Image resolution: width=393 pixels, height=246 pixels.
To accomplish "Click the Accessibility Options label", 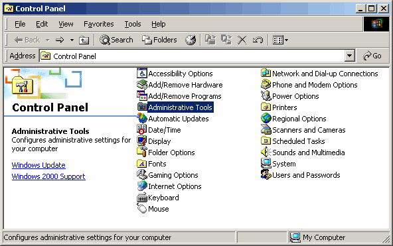I will [x=180, y=74].
